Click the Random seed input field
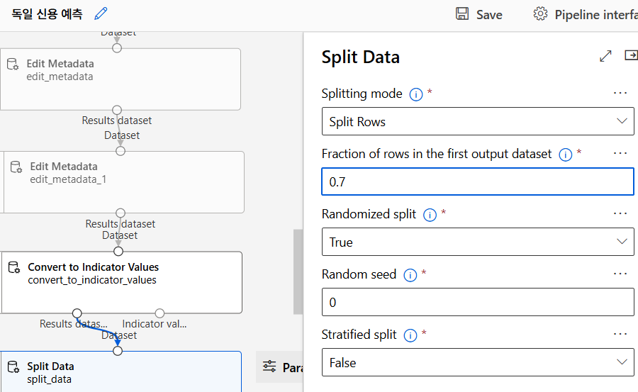Image resolution: width=638 pixels, height=392 pixels. (477, 302)
